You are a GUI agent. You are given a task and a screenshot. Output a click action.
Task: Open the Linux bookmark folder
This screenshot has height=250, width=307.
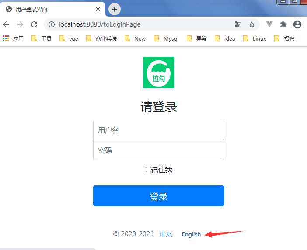click(x=255, y=38)
